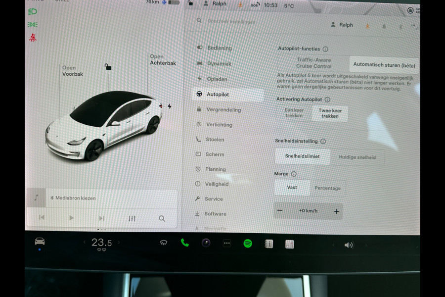
Task: Tap Open Voorbak to open the front trunk
Action: [x=72, y=71]
